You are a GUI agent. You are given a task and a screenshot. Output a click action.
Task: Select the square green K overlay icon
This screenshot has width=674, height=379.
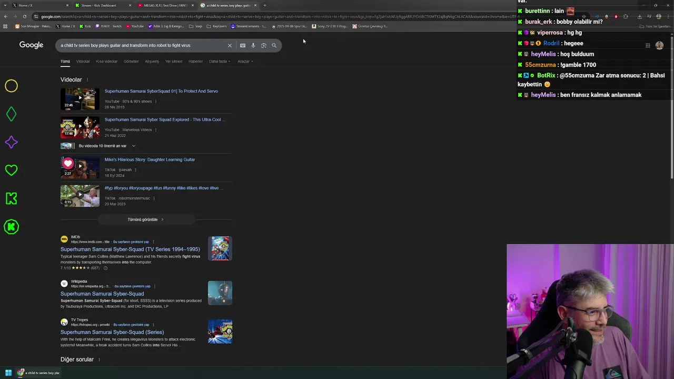[11, 198]
